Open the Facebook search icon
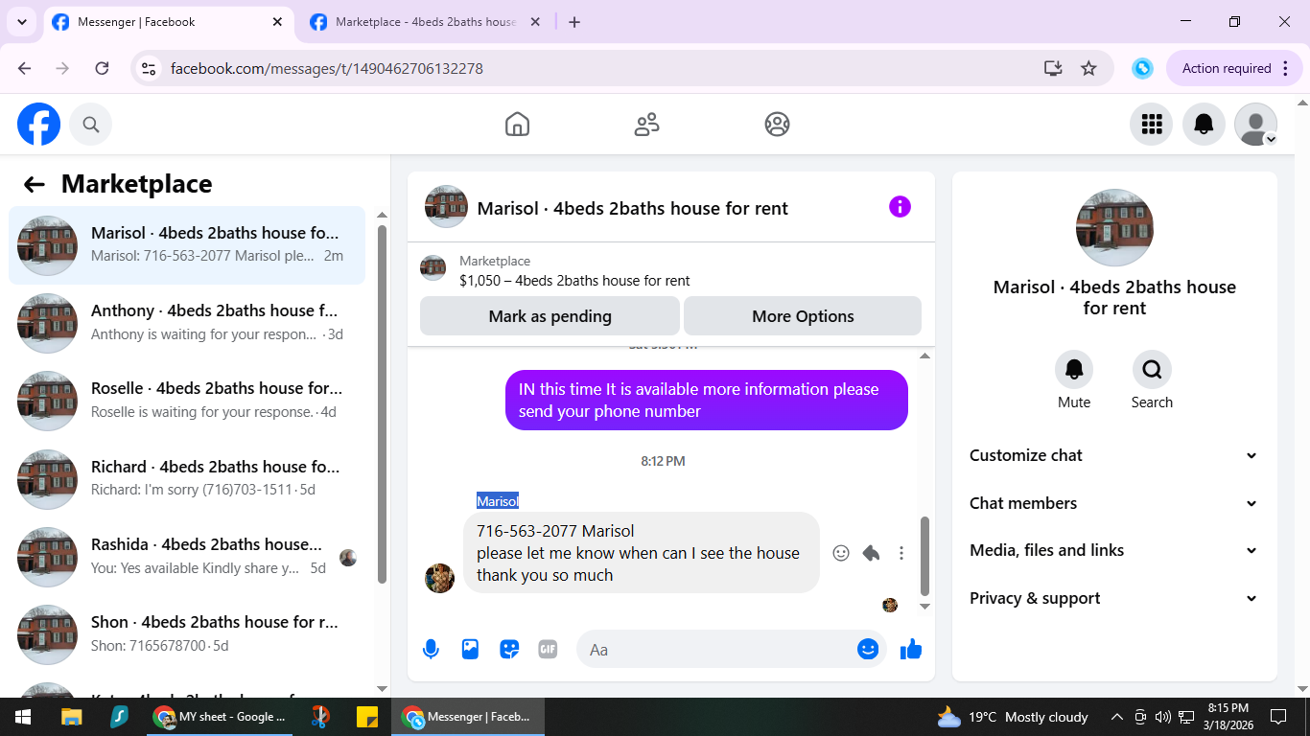 [x=90, y=125]
